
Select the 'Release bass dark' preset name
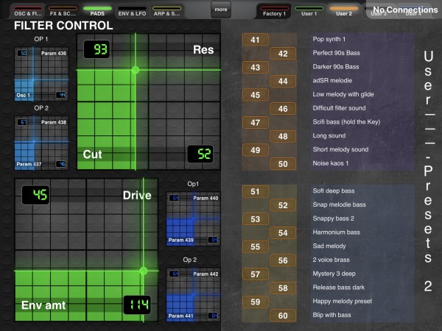point(339,288)
